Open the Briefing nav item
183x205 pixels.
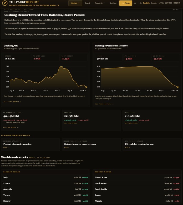113,3
